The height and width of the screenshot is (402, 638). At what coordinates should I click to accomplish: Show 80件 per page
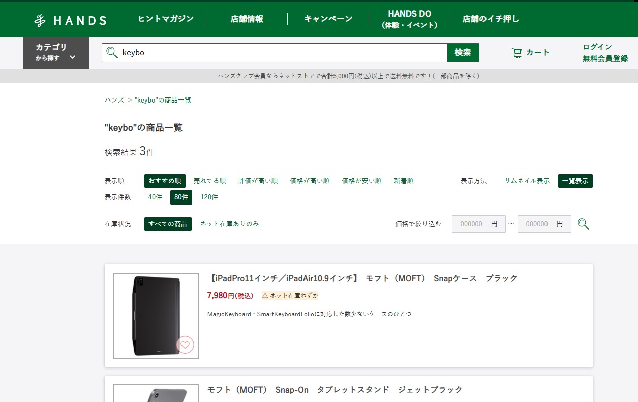click(x=181, y=197)
